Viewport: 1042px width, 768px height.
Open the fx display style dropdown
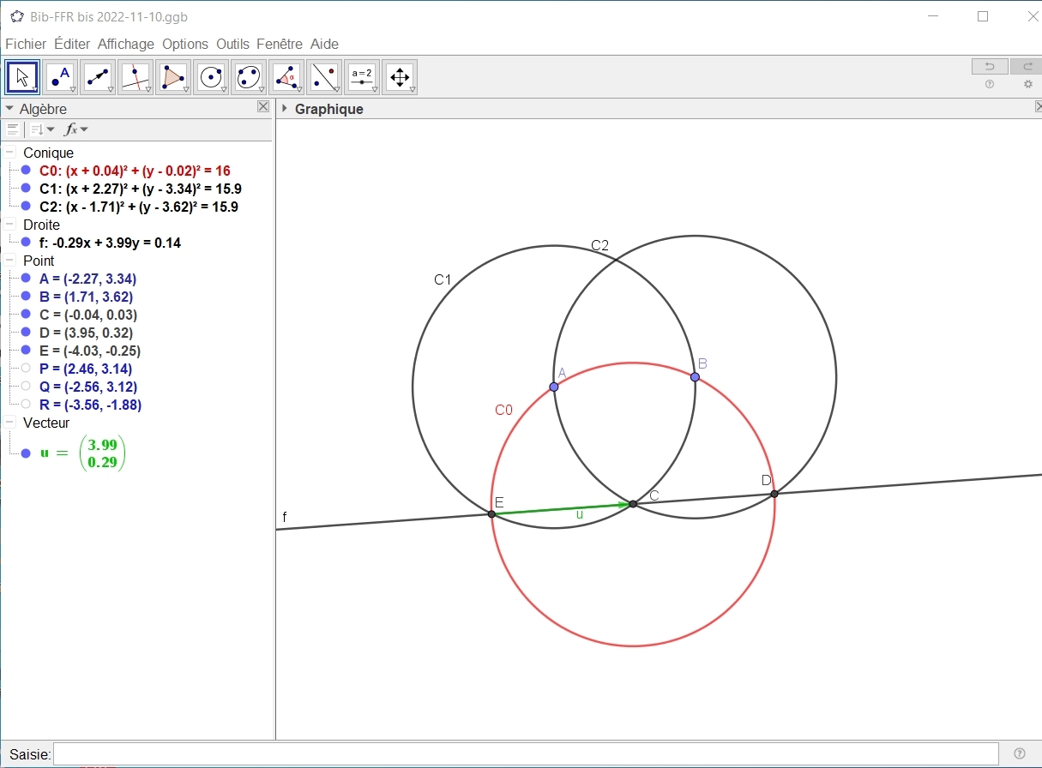click(x=76, y=129)
